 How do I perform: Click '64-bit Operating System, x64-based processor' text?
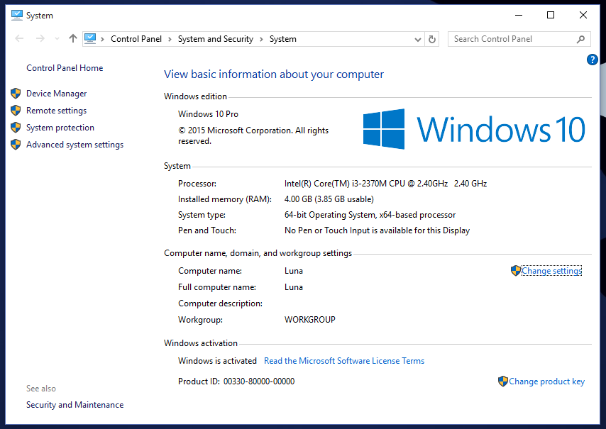click(x=370, y=215)
